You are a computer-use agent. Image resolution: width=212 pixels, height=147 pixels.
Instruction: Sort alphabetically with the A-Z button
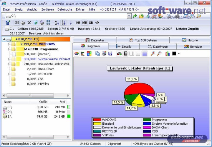[x=57, y=23]
